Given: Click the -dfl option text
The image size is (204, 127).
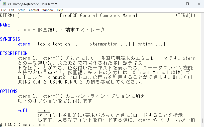Looking at the screenshot, I should click(x=22, y=110).
